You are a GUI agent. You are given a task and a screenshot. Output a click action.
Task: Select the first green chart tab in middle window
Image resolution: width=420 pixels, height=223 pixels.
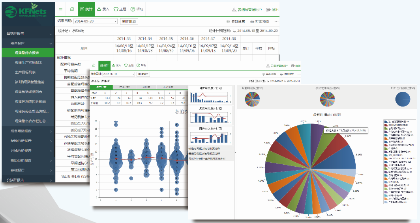pyautogui.click(x=101, y=87)
